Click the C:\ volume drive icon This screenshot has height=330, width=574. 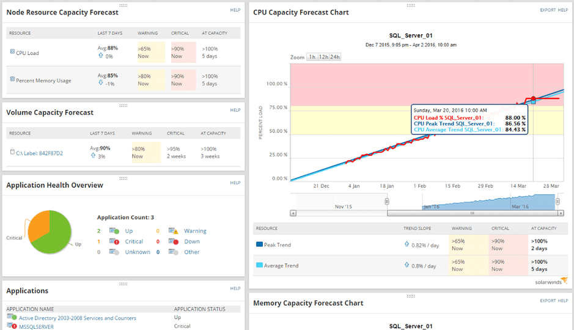12,152
